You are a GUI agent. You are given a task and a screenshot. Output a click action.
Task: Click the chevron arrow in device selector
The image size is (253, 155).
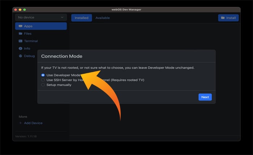point(62,17)
